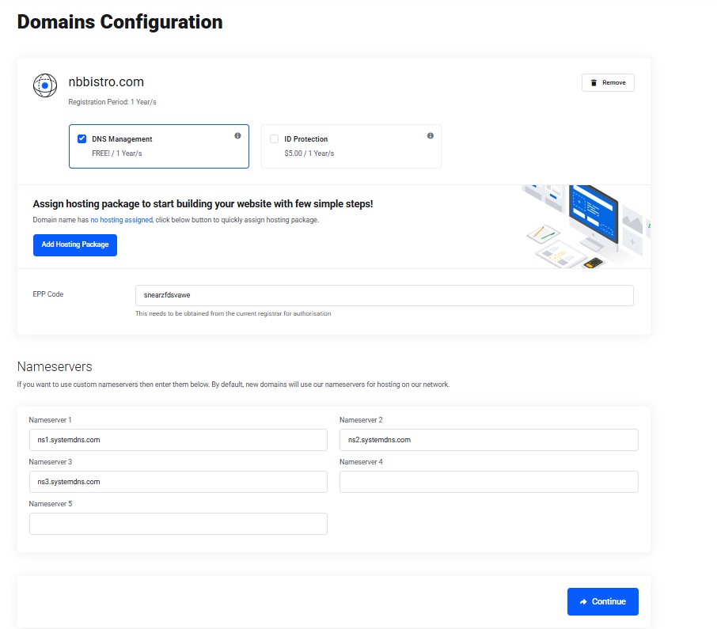Select the ID Protection option card
717x629 pixels.
pos(351,146)
